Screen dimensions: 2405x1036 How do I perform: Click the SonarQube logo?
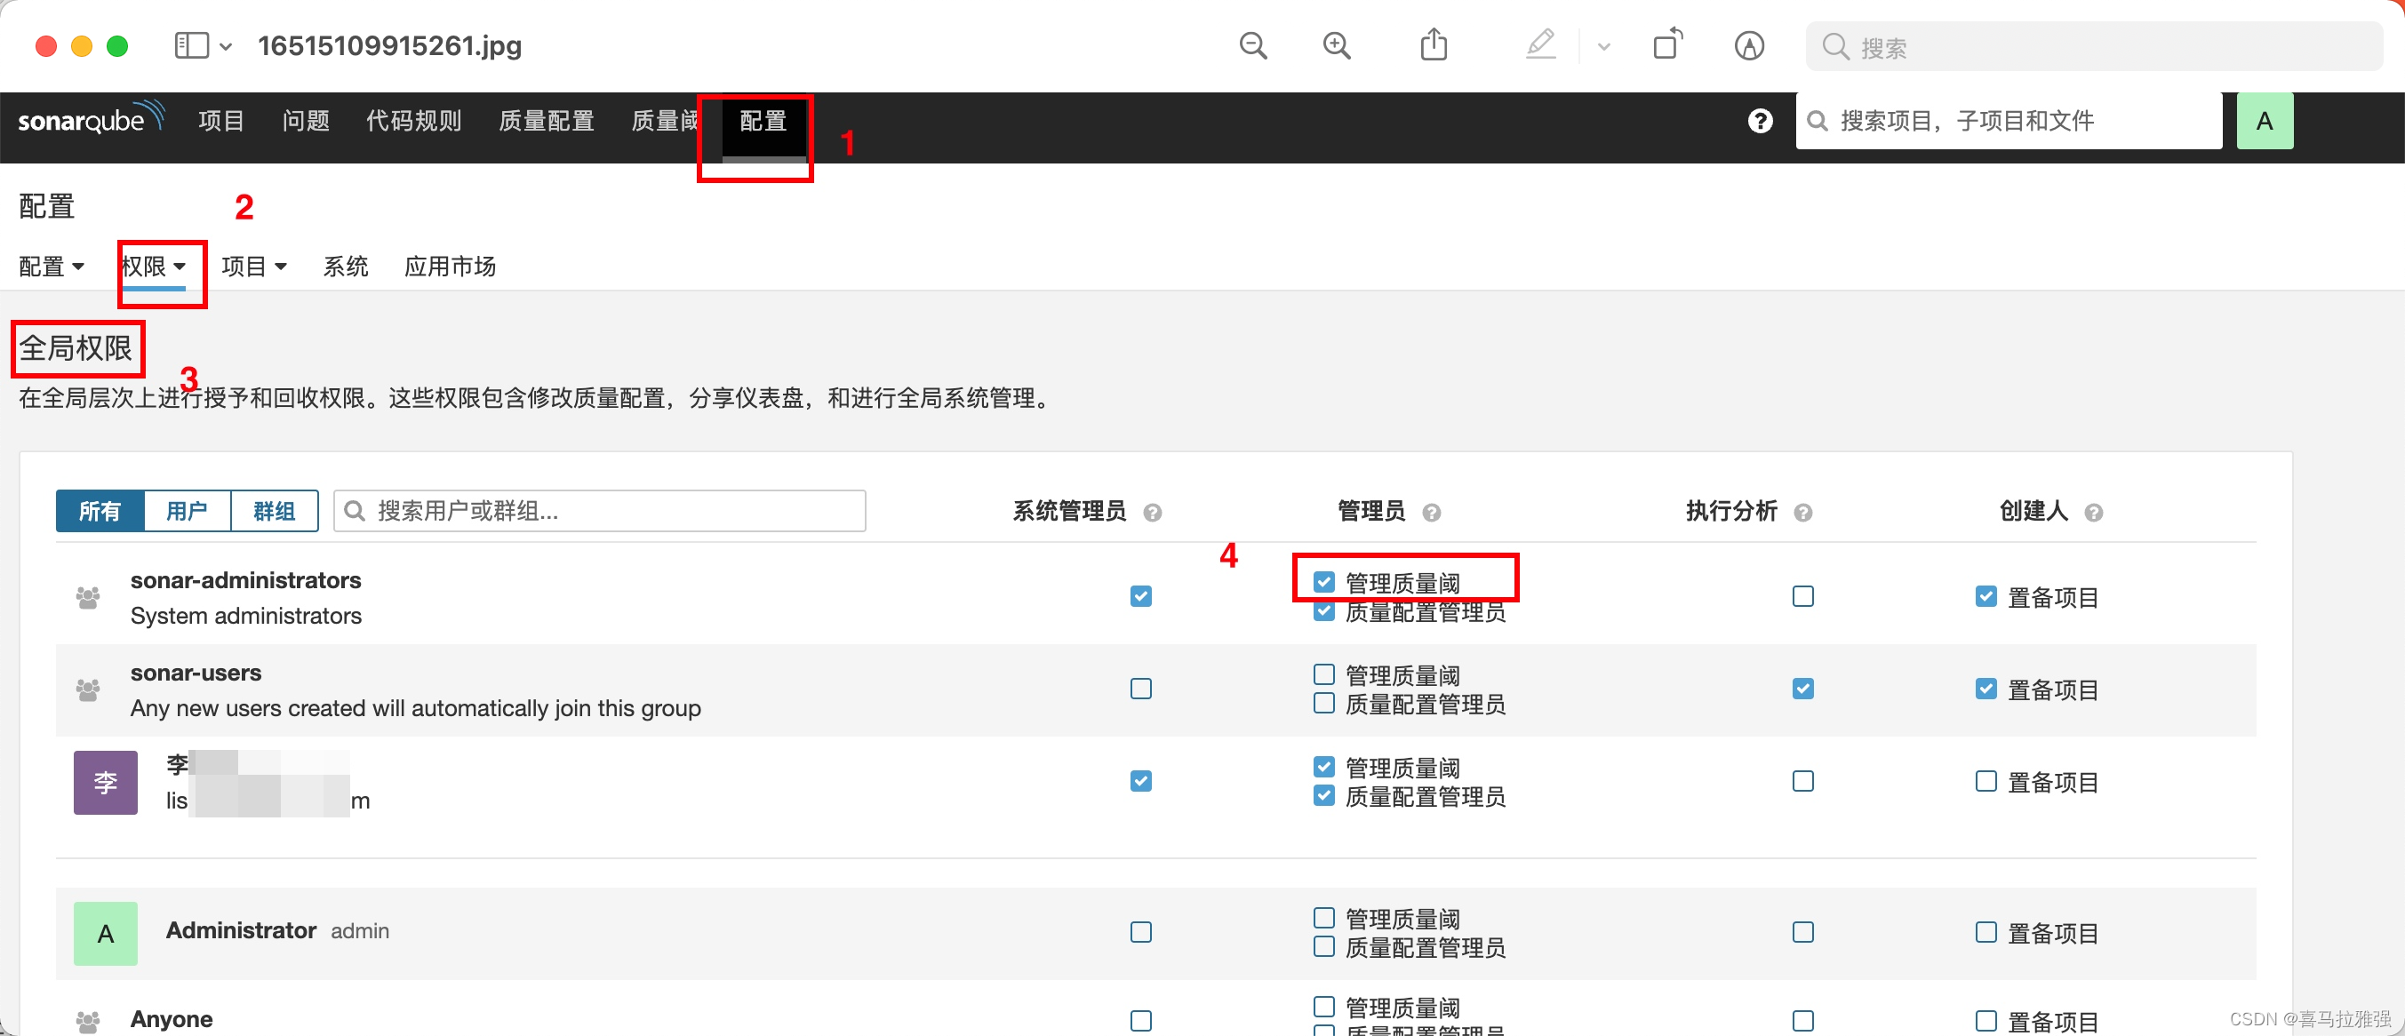(92, 119)
